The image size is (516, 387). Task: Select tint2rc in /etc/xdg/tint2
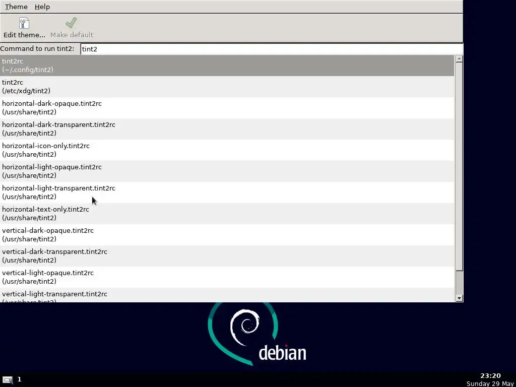pyautogui.click(x=227, y=87)
